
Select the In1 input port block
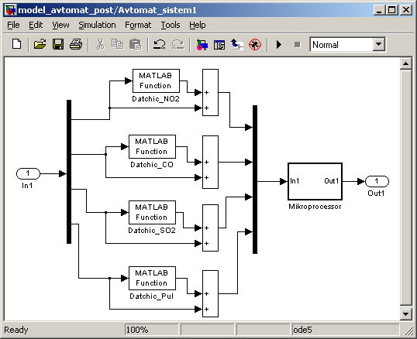click(28, 173)
